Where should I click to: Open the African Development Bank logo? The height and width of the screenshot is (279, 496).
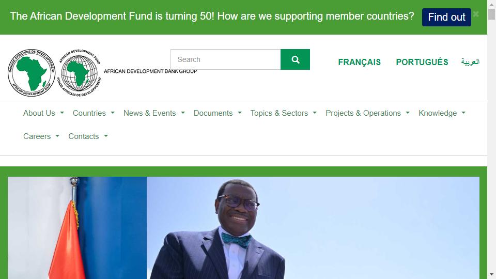(32, 73)
